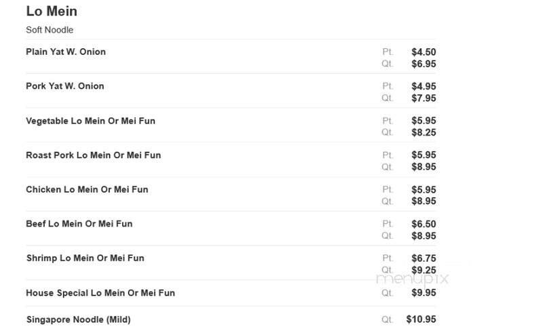534x335 pixels.
Task: Click the $6.75 pint price for Shrimp Lo Mein
Action: tap(423, 258)
